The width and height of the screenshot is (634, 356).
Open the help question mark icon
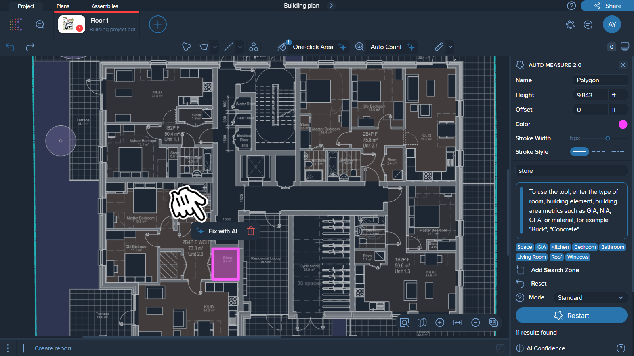click(571, 6)
